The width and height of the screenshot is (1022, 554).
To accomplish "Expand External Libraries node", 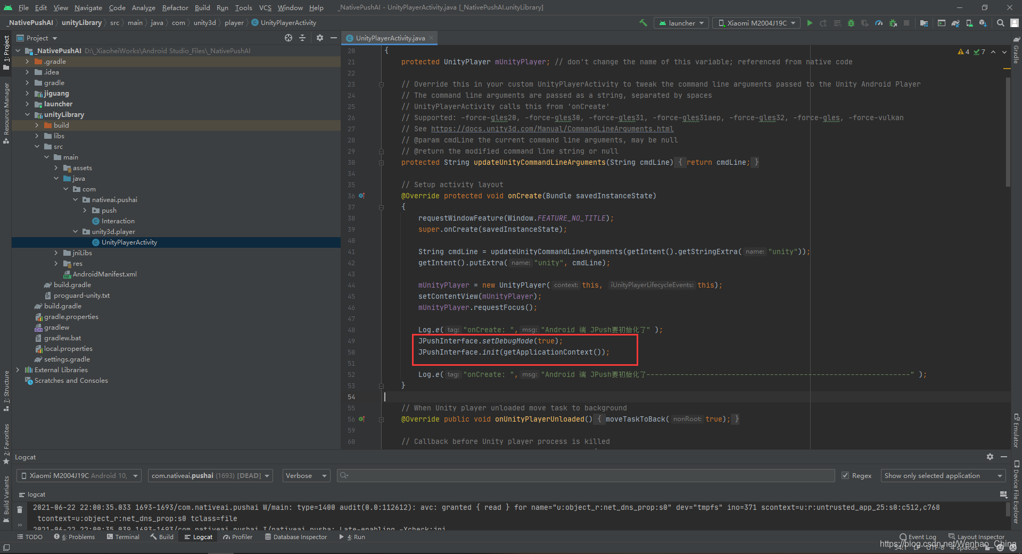I will coord(18,370).
